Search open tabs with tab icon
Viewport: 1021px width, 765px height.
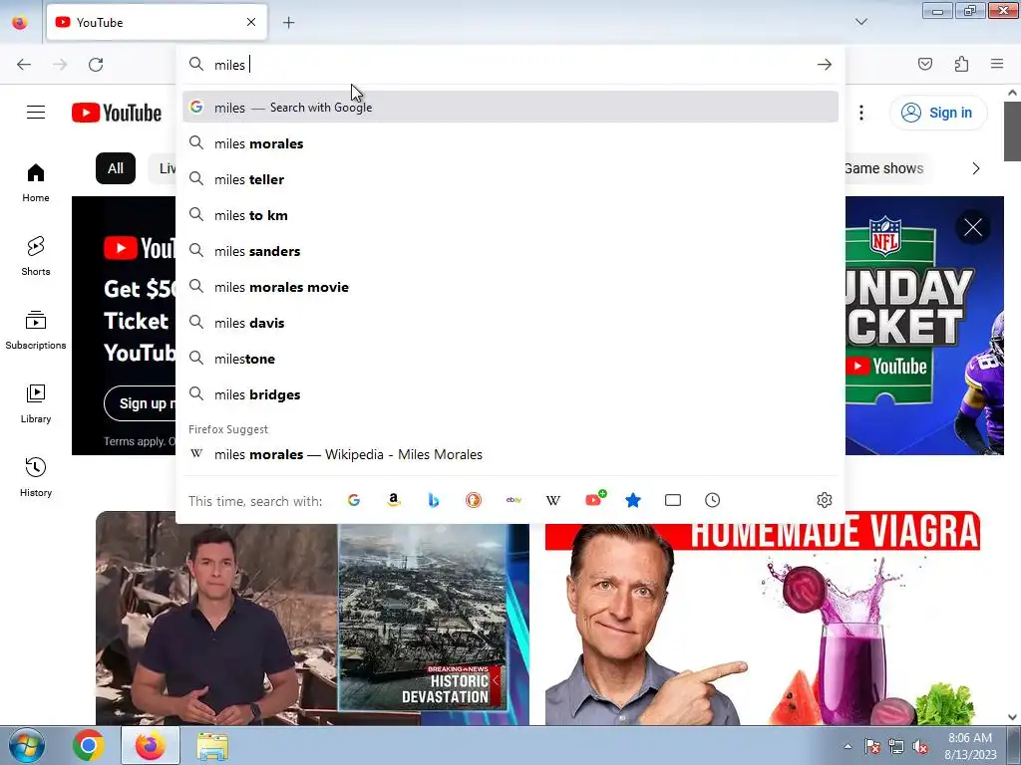(673, 500)
